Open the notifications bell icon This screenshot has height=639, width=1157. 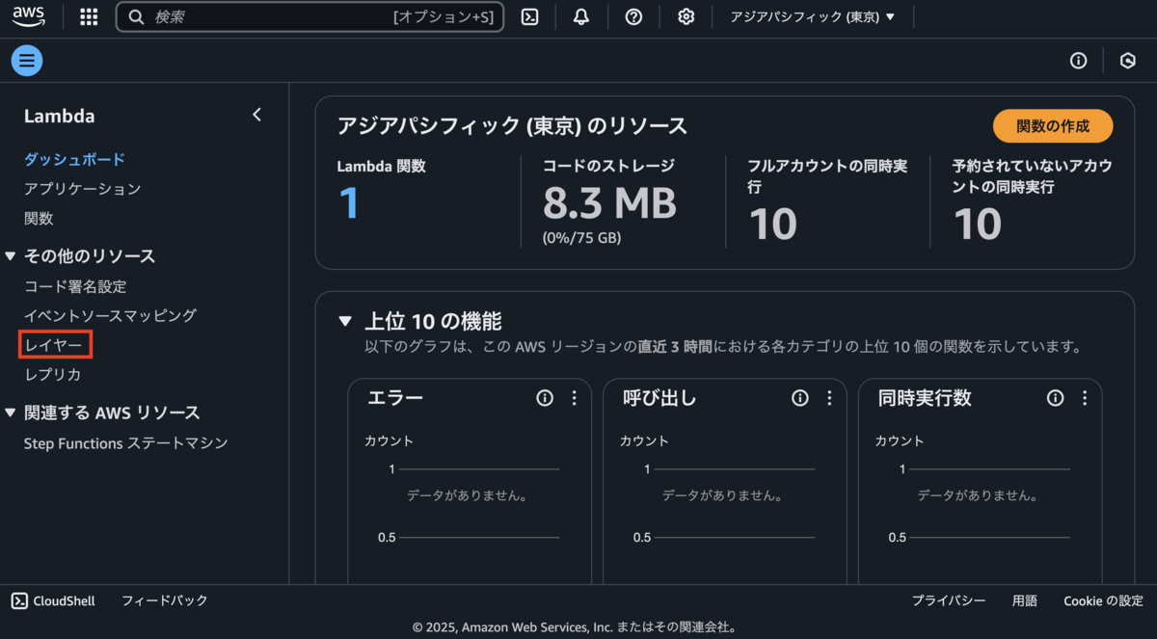(x=581, y=16)
